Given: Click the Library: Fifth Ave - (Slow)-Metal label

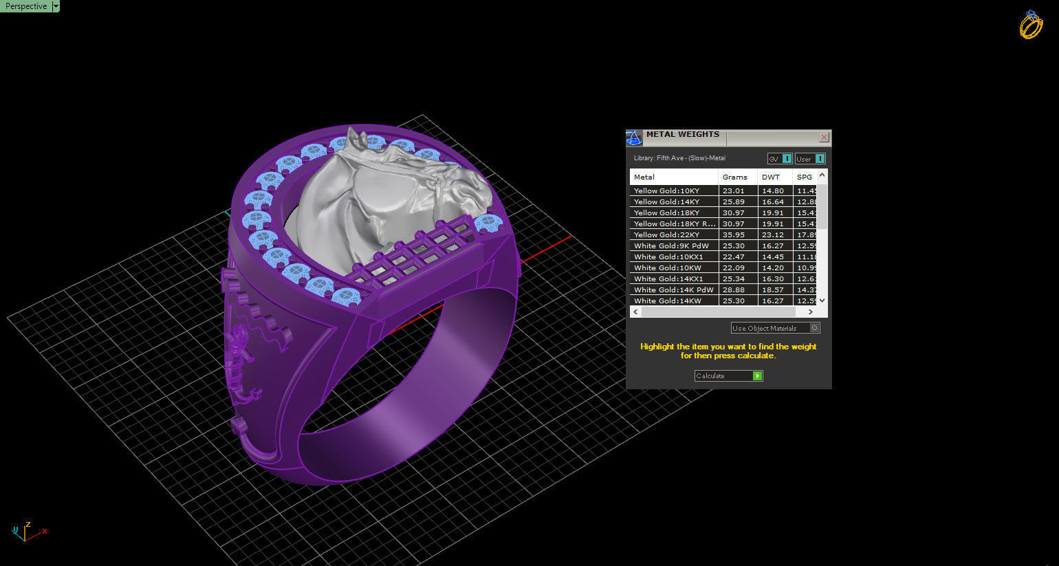Looking at the screenshot, I should 679,158.
